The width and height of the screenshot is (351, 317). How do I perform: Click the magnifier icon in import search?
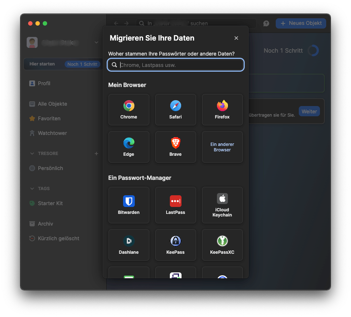114,65
